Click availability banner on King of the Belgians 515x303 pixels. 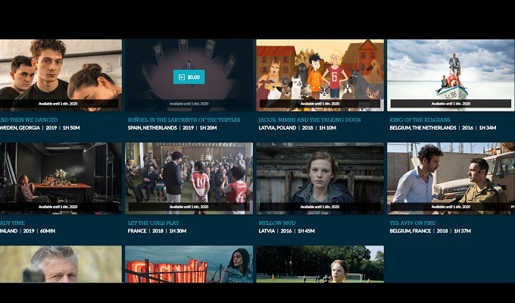tap(451, 104)
